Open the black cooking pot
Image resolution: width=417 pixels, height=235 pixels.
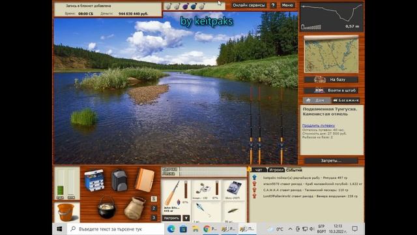[x=107, y=208]
